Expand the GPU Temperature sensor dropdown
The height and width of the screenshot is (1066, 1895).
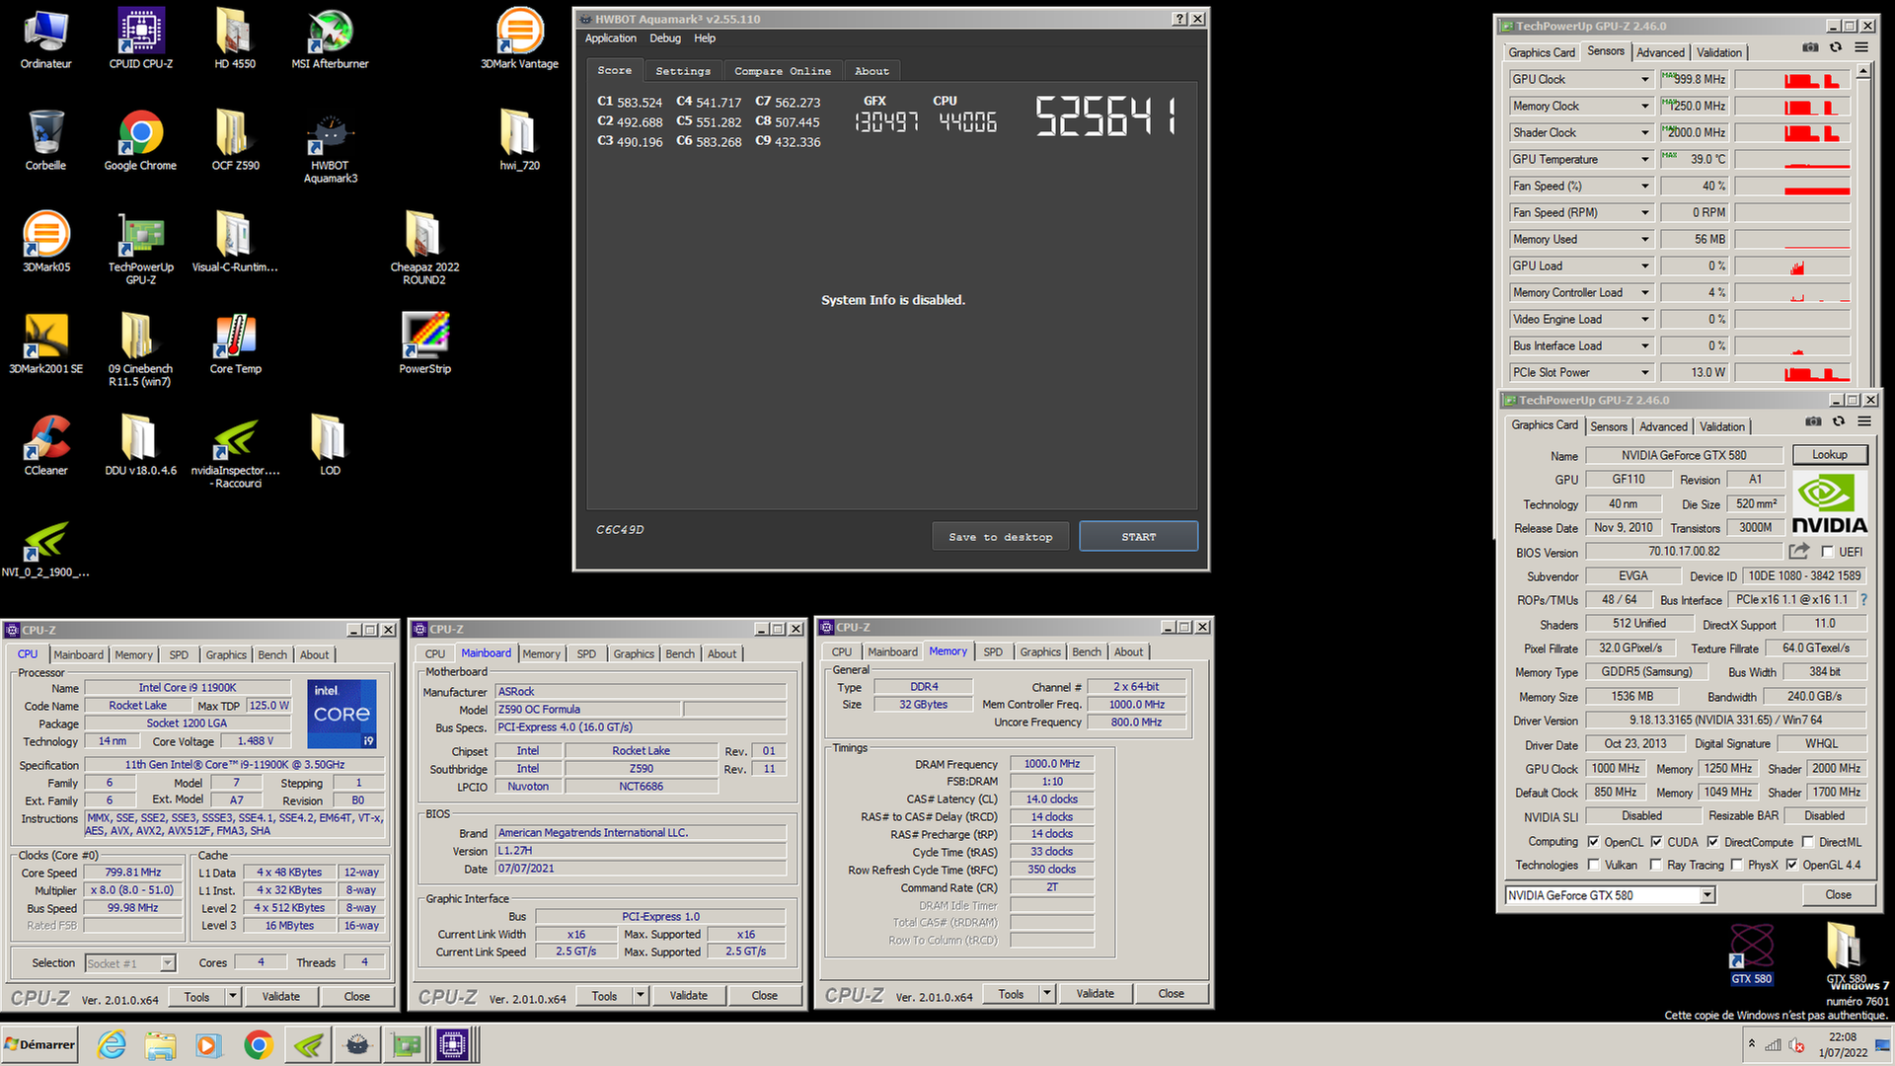click(1644, 159)
